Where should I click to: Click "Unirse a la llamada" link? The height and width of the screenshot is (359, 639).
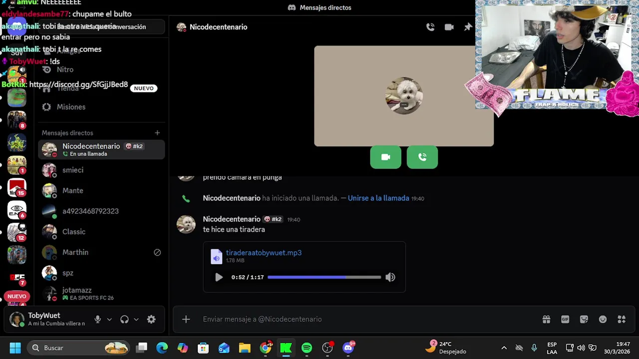click(378, 198)
